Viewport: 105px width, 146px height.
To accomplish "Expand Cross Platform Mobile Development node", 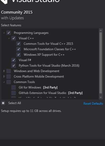I will pos(4,77).
